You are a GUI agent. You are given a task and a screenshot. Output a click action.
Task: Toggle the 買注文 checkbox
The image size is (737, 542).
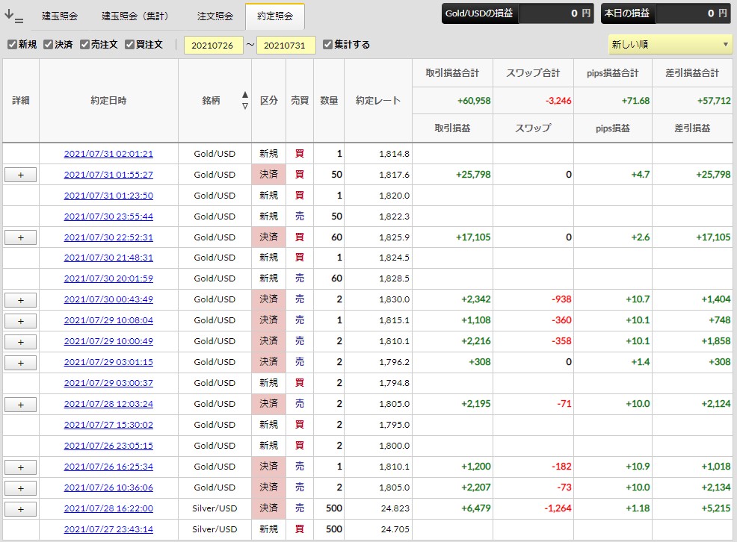click(x=130, y=45)
